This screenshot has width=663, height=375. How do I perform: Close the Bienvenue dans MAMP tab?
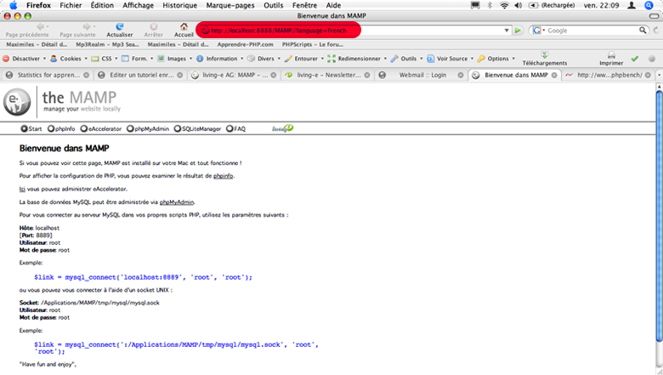[554, 75]
